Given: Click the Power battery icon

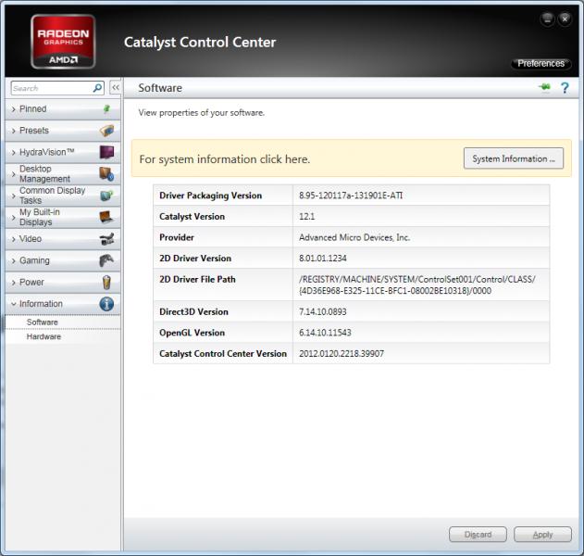Looking at the screenshot, I should 106,283.
